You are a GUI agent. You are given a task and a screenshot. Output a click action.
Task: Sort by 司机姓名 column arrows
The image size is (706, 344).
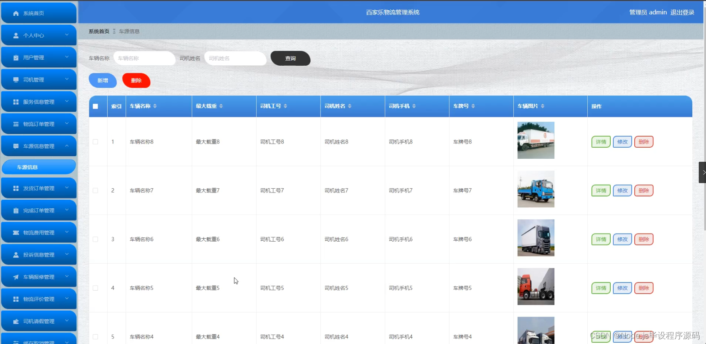(349, 106)
